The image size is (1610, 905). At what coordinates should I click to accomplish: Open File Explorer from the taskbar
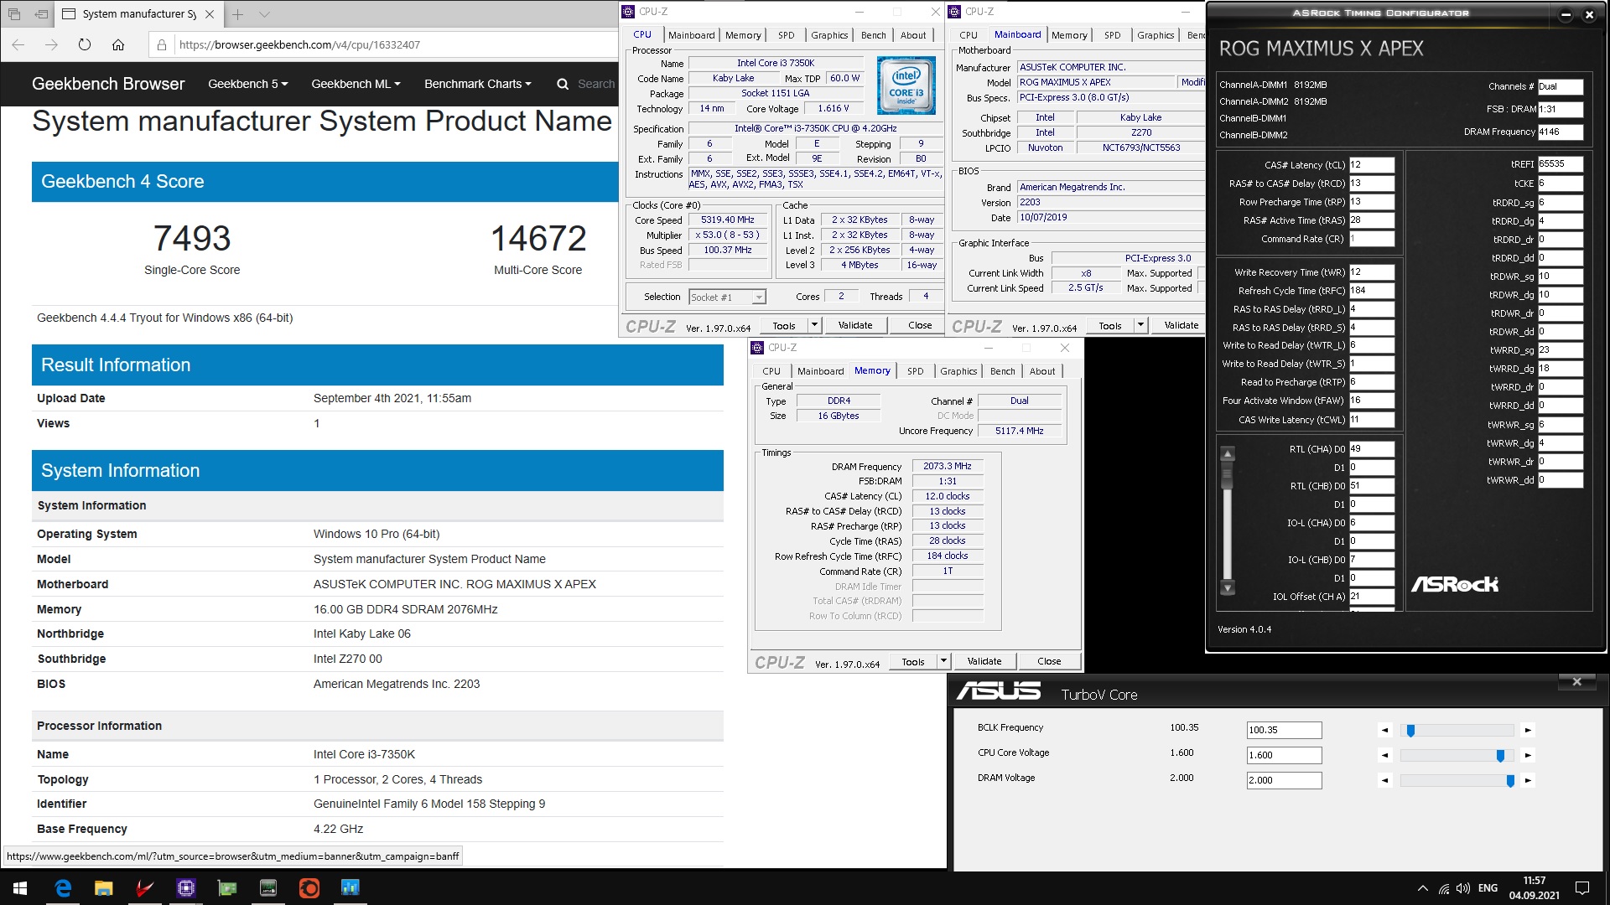pyautogui.click(x=103, y=888)
